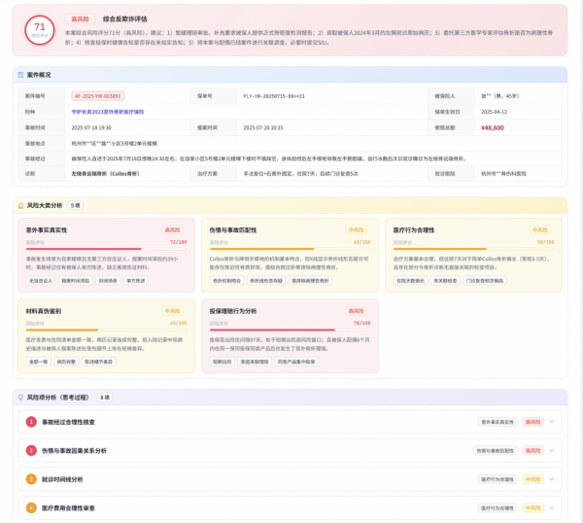Click the red number 2 badge

(31, 450)
